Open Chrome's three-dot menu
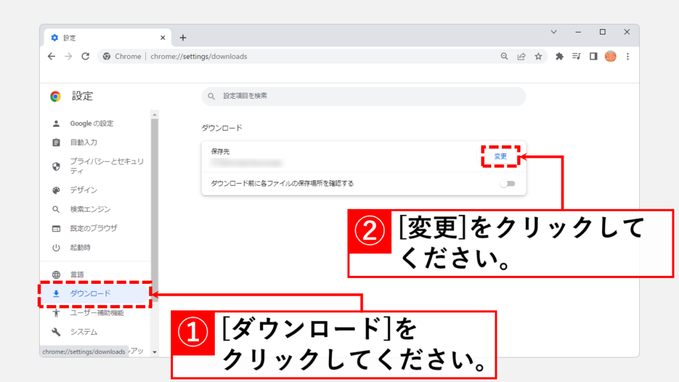The width and height of the screenshot is (679, 382). point(627,56)
